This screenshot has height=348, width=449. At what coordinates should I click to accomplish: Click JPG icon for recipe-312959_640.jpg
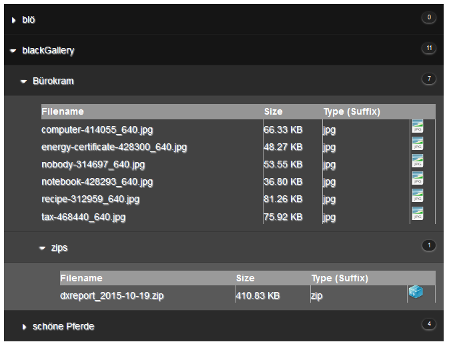click(417, 197)
